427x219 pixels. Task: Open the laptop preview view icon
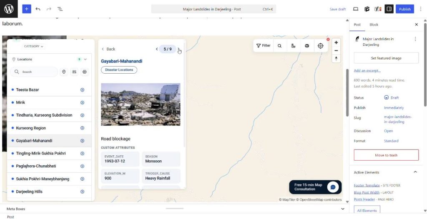pos(355,9)
